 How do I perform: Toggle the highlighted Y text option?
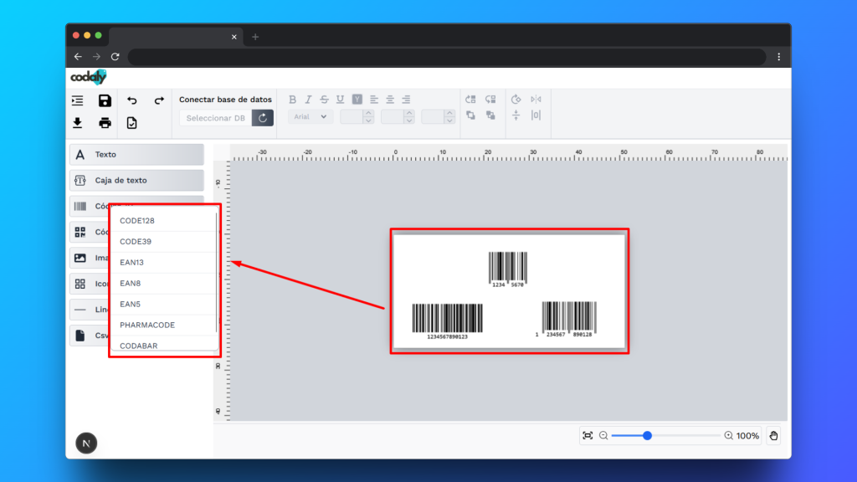(357, 100)
